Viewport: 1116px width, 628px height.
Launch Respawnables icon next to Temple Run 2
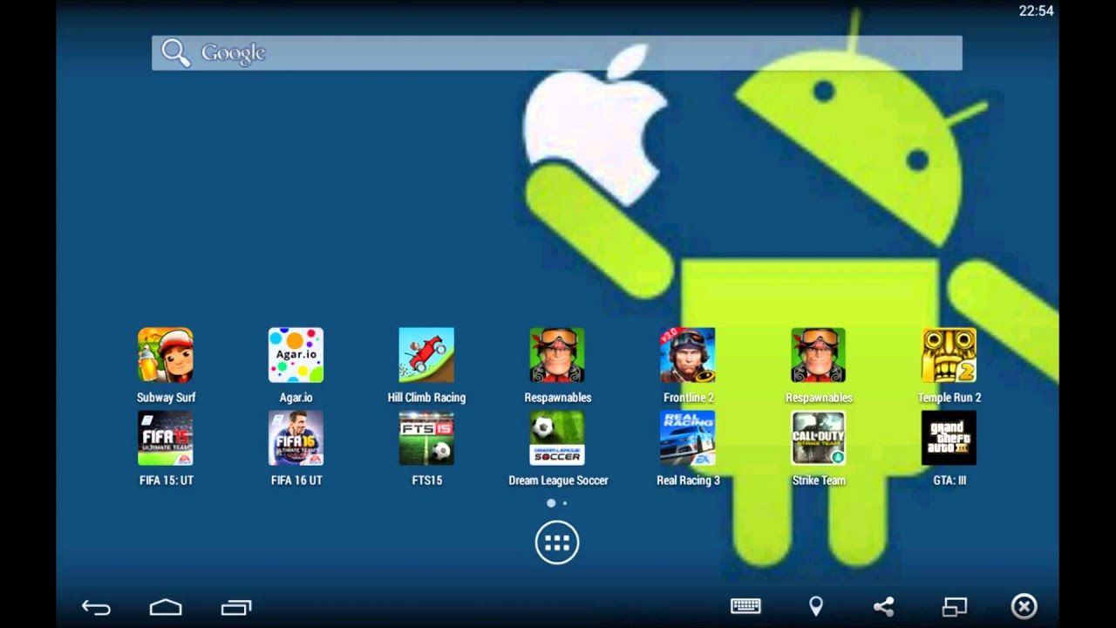tap(819, 355)
